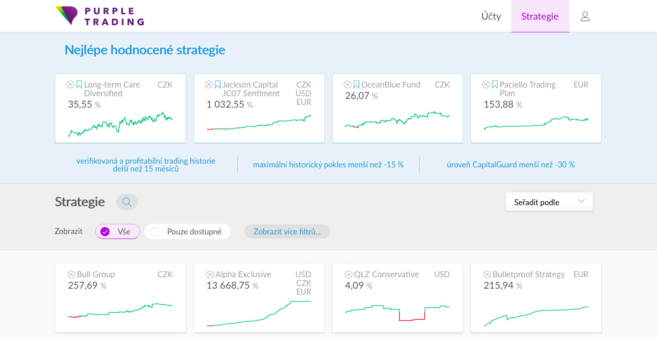657x337 pixels.
Task: Click the circled X icon on OceanBlue Fund
Action: (347, 84)
